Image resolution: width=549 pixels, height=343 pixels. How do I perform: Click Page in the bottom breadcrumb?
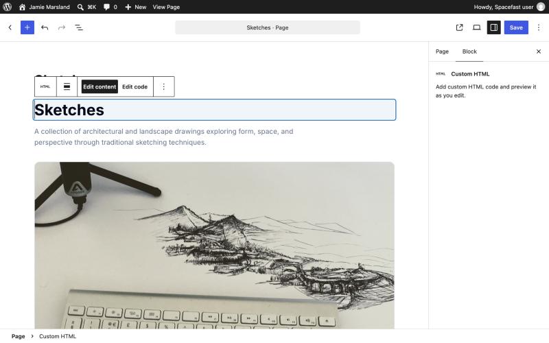point(19,336)
